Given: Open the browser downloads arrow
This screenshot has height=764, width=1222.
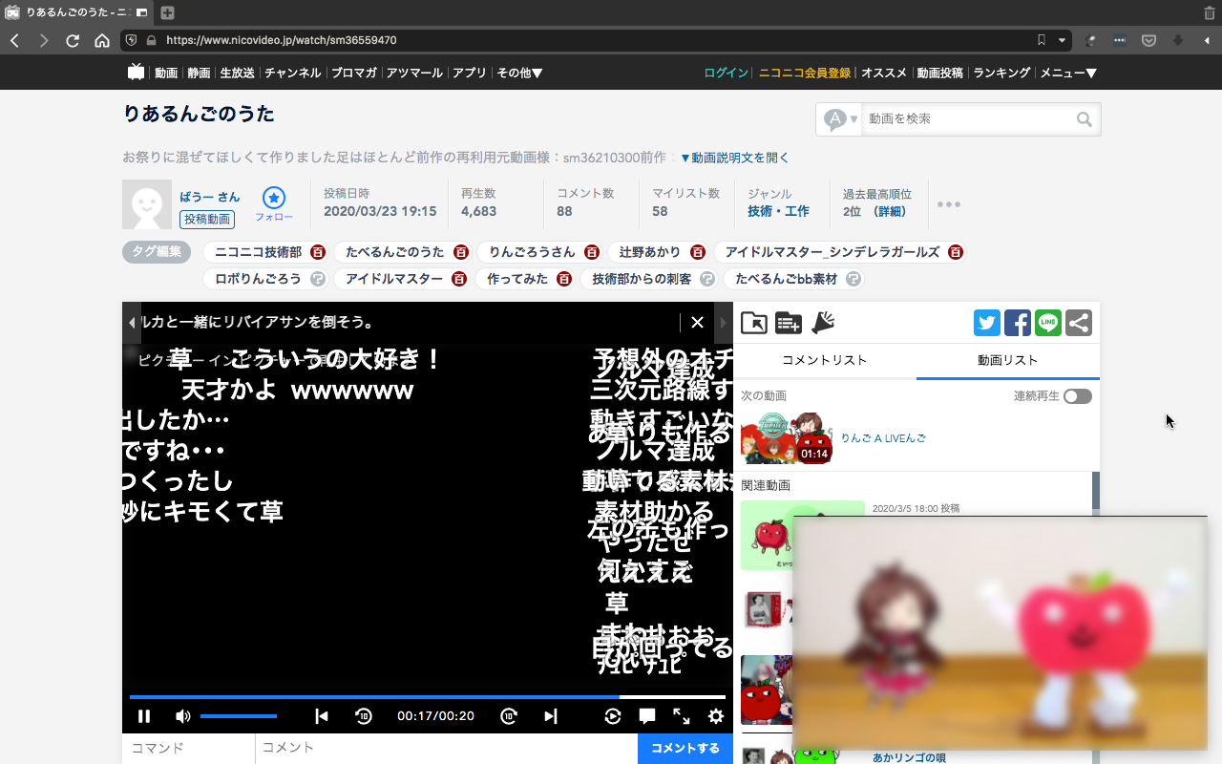Looking at the screenshot, I should pyautogui.click(x=1178, y=40).
